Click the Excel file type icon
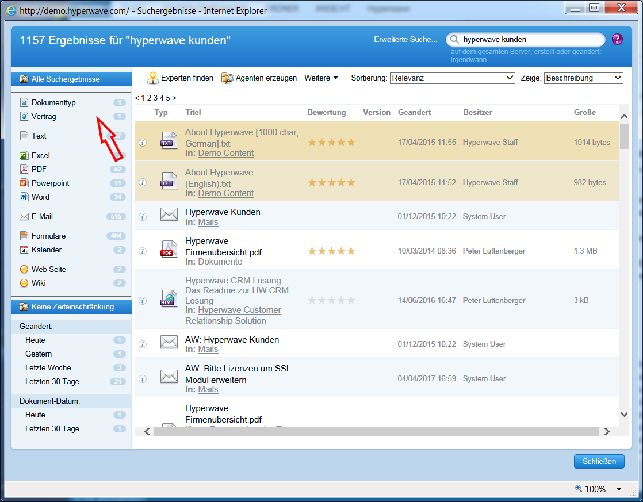This screenshot has width=643, height=502. click(24, 155)
